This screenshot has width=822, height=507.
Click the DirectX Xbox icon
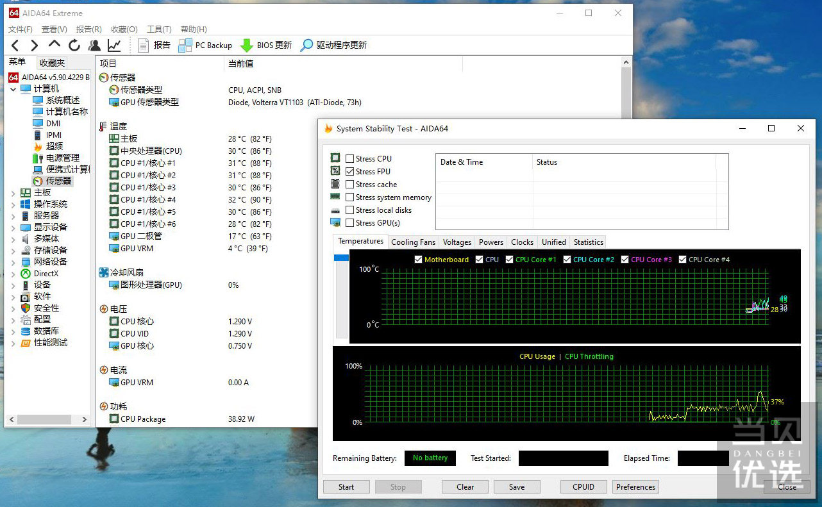pos(26,273)
